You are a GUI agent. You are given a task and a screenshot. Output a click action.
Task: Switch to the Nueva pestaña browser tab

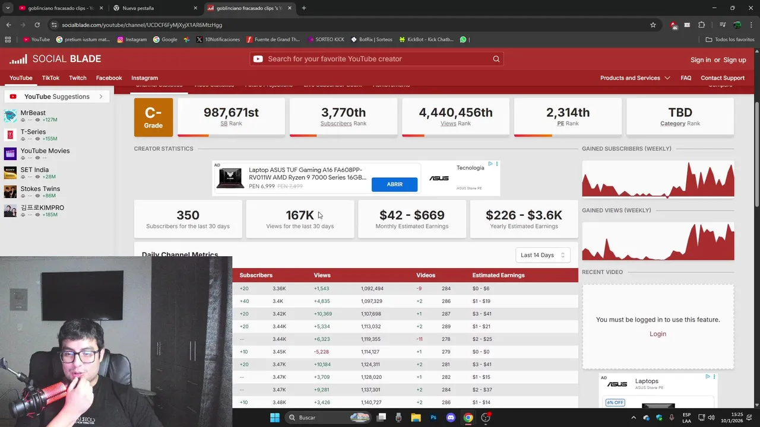coord(156,8)
